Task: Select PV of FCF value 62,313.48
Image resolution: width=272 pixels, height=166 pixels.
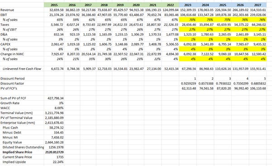Action: pyautogui.click(x=189, y=88)
